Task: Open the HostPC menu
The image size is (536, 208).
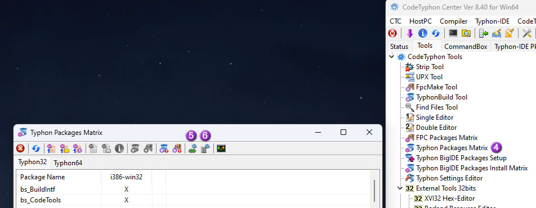Action: tap(421, 21)
